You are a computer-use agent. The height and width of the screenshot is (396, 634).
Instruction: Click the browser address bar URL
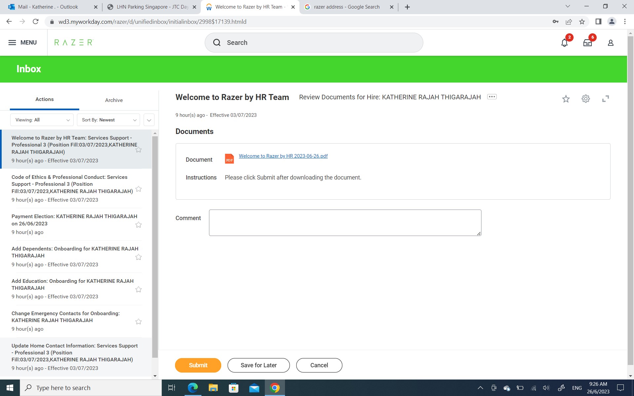pos(152,22)
